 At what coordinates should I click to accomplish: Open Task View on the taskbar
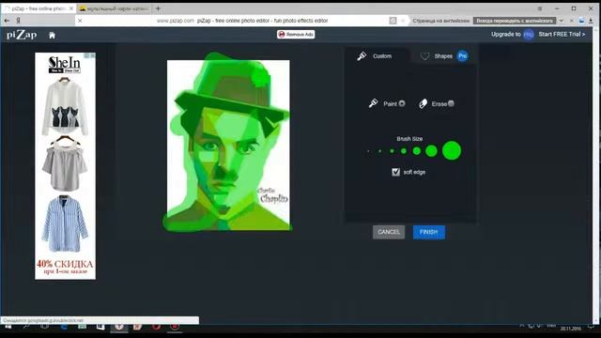[x=44, y=327]
